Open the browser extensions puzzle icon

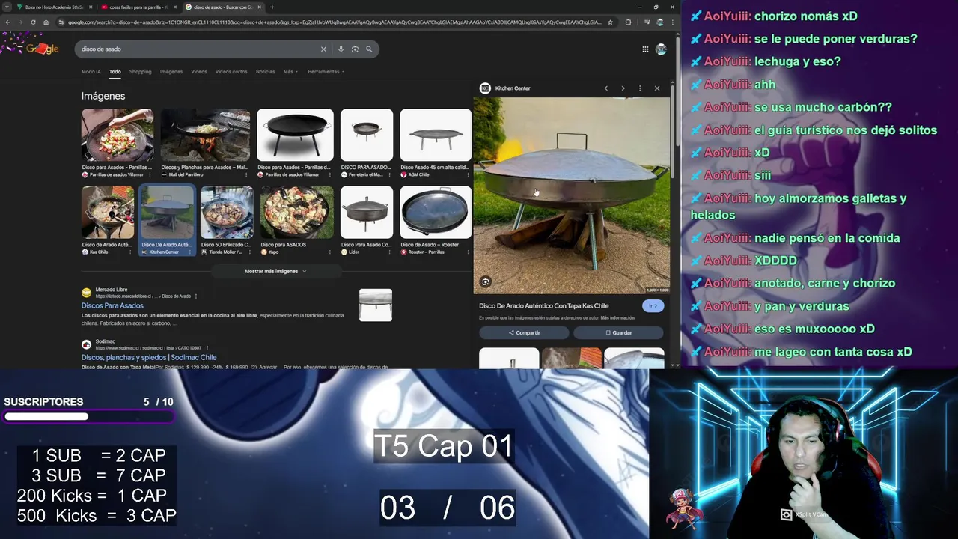[x=628, y=22]
